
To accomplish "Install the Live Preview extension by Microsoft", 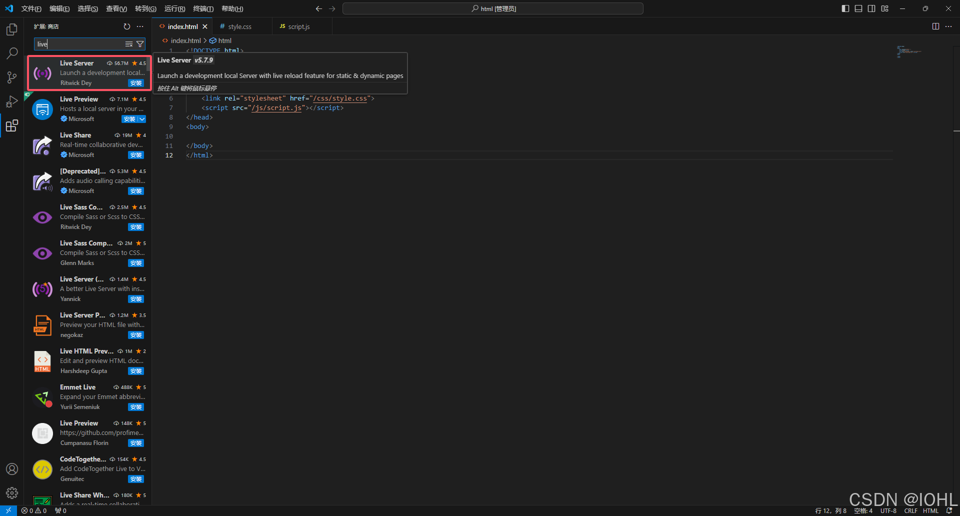I will [129, 119].
